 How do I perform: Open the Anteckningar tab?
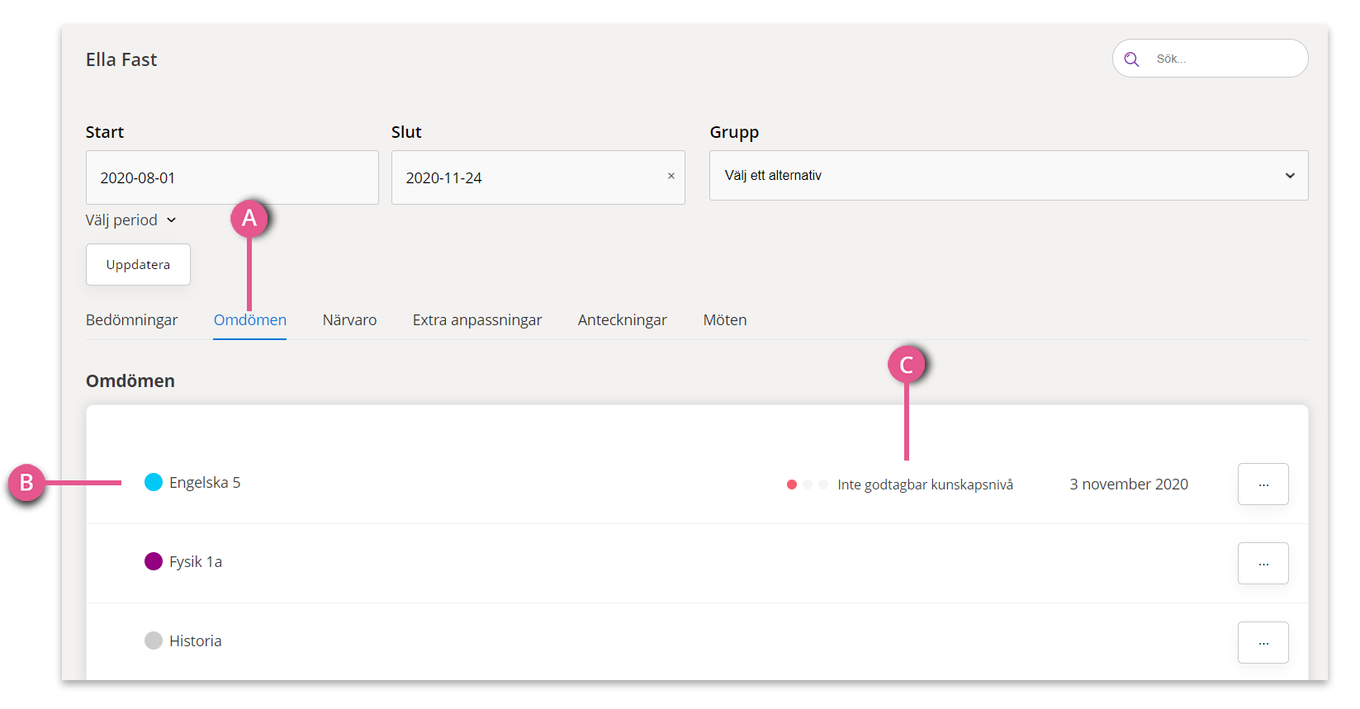[623, 320]
